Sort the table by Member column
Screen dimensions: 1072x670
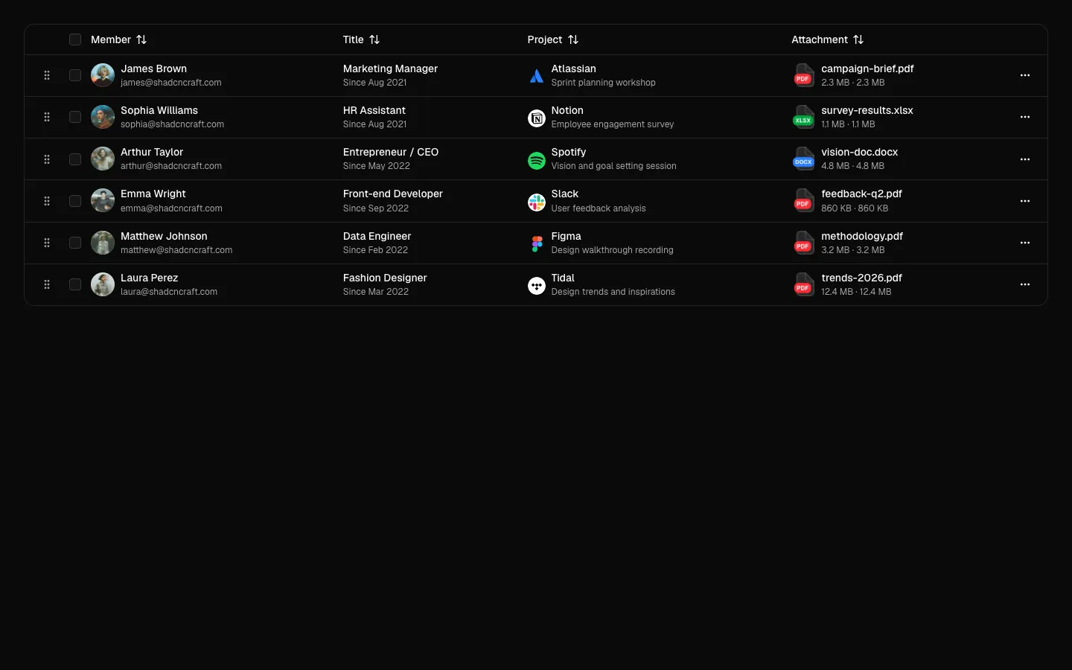pos(119,39)
